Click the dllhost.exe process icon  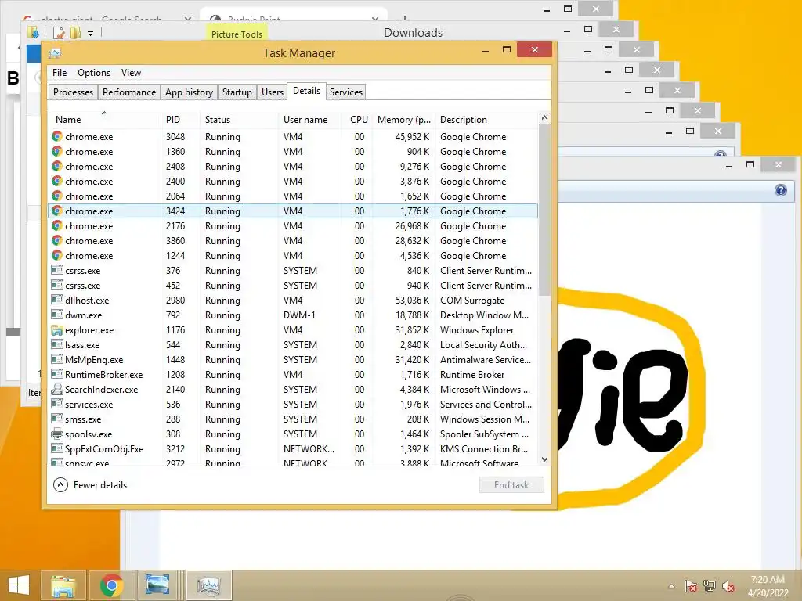[x=56, y=300]
